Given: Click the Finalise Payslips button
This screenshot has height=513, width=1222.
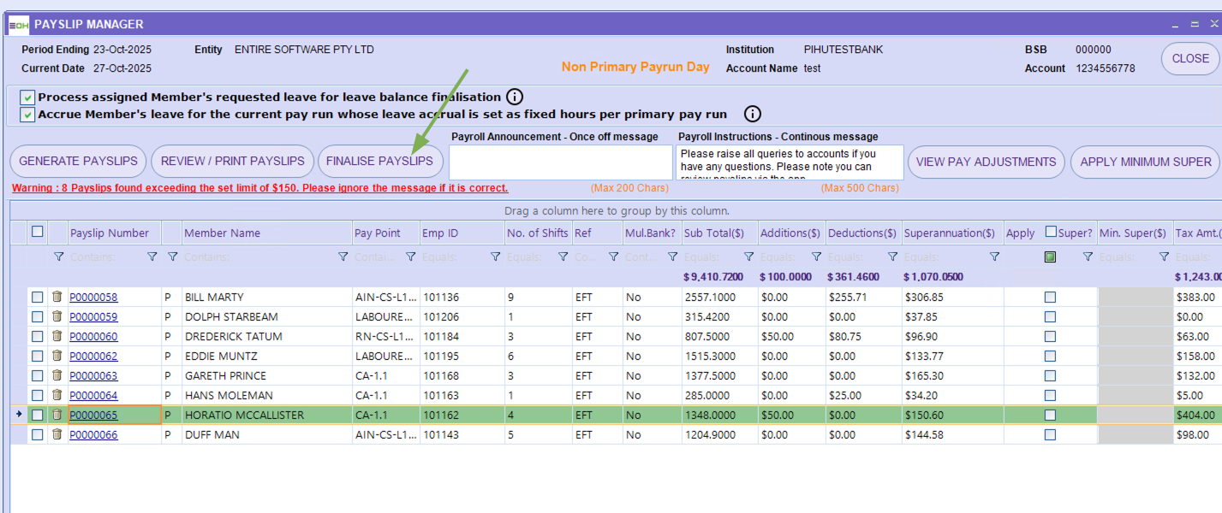Looking at the screenshot, I should (379, 161).
